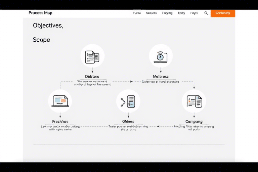Click the Objectives heading

(x=48, y=25)
